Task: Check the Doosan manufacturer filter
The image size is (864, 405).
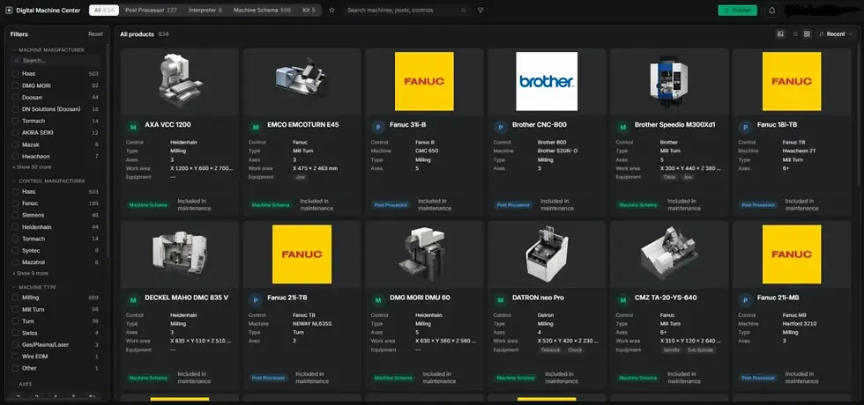Action: (x=16, y=98)
